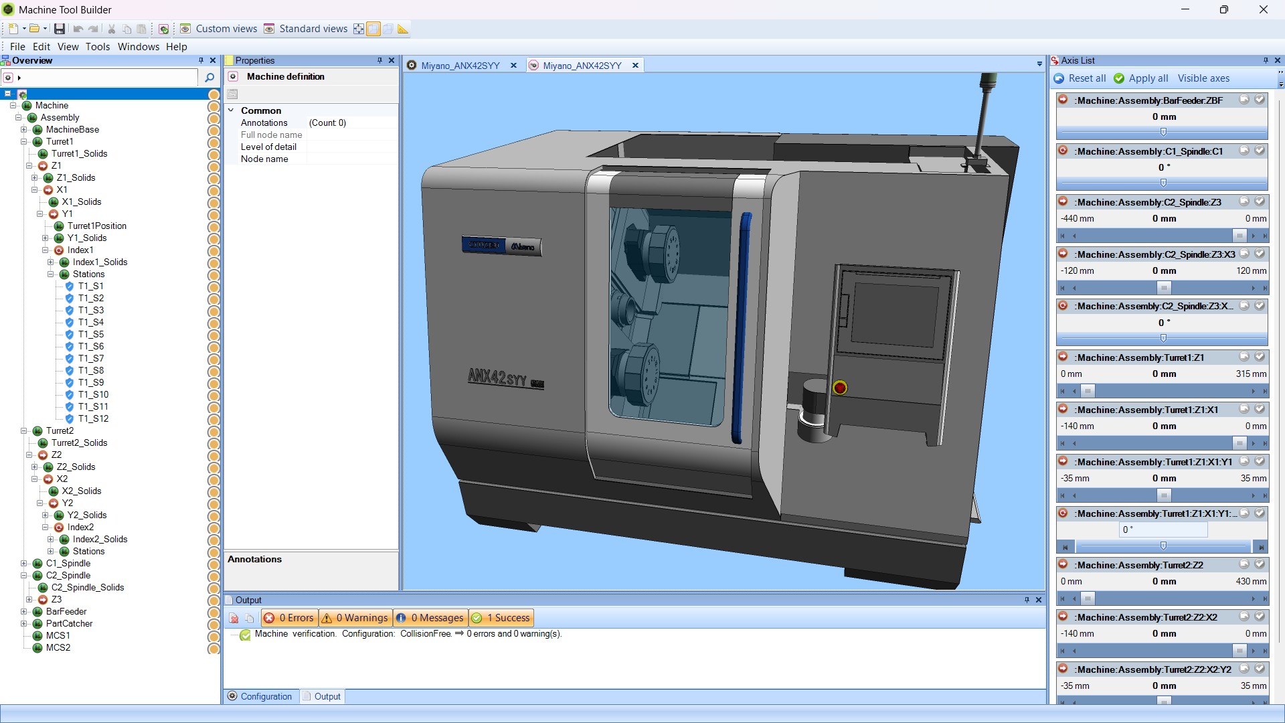The width and height of the screenshot is (1285, 723).
Task: Apply the C2_Spindle:Z3 axis check icon
Action: (x=1260, y=202)
